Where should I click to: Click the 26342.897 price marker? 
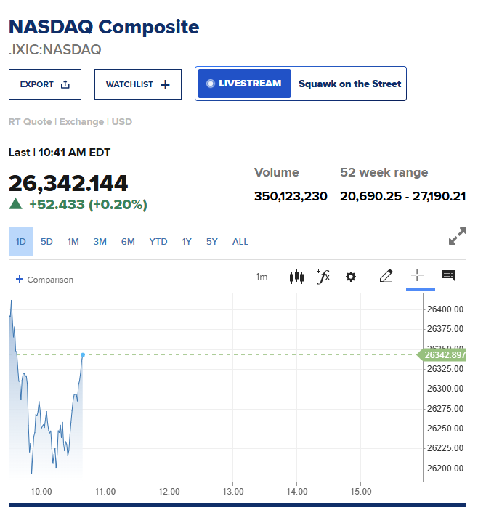[442, 355]
